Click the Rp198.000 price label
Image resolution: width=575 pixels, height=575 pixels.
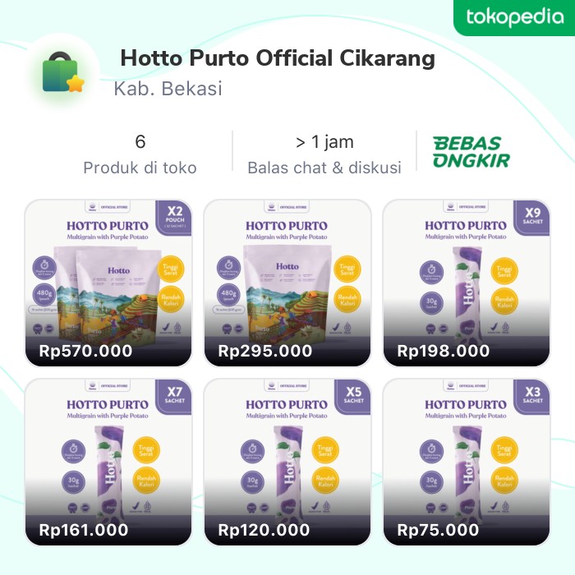(444, 351)
